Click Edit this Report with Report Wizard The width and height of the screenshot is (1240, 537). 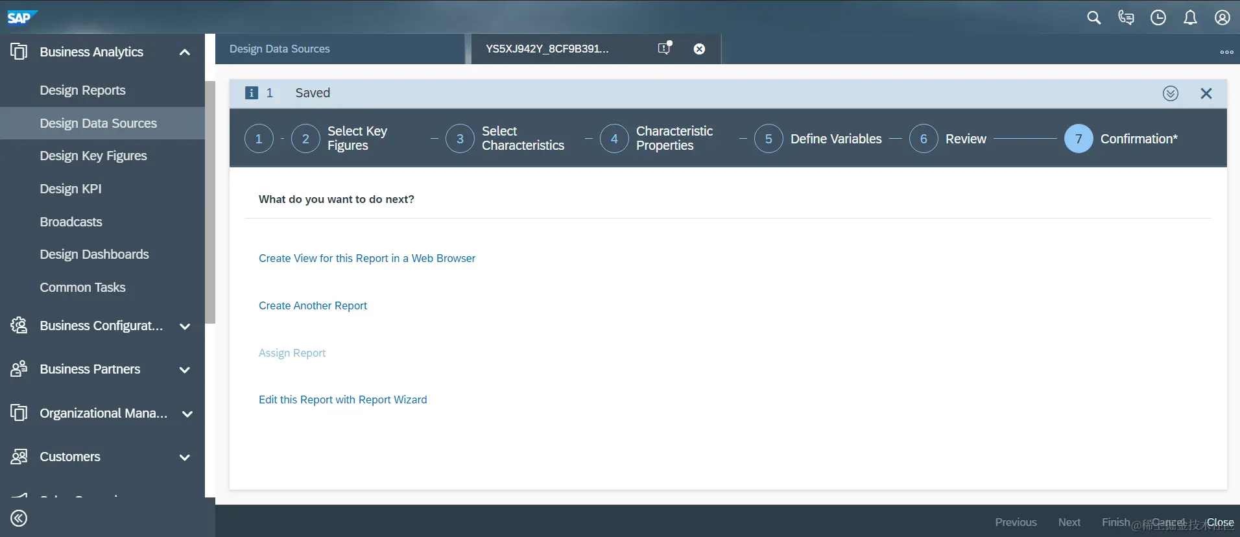point(342,400)
